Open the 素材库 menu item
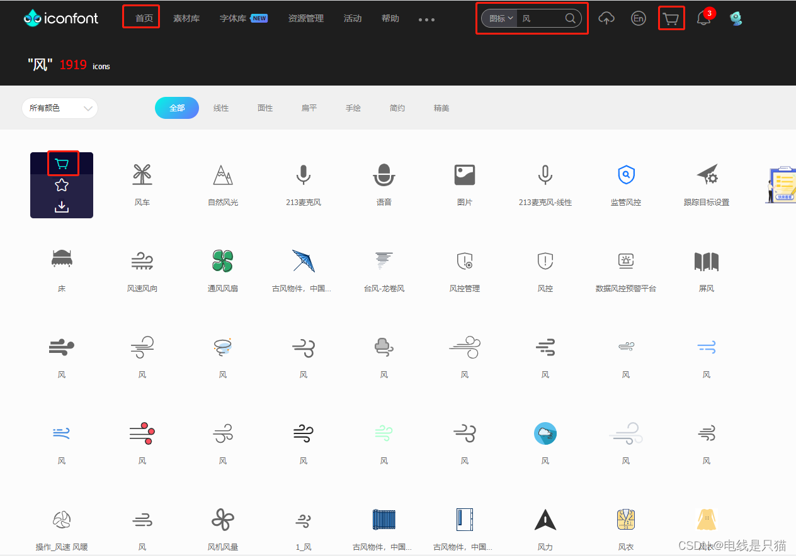The image size is (796, 558). (x=186, y=18)
